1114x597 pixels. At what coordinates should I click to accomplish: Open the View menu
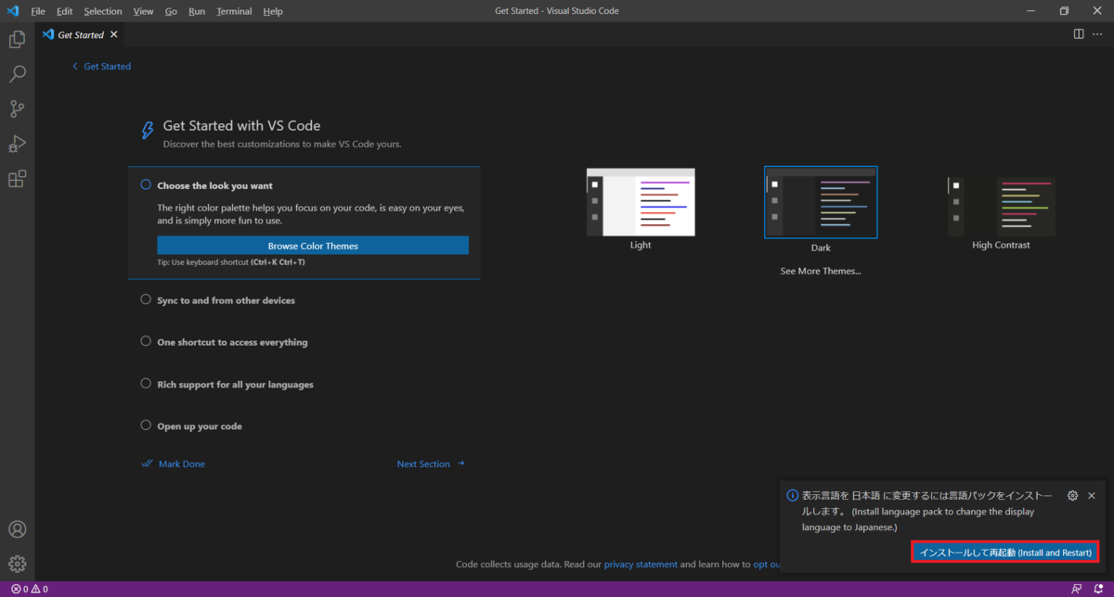point(143,11)
